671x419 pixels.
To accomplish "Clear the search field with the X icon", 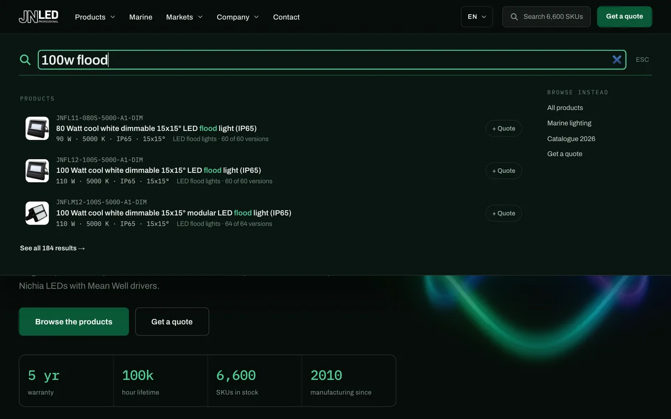I will pyautogui.click(x=617, y=60).
